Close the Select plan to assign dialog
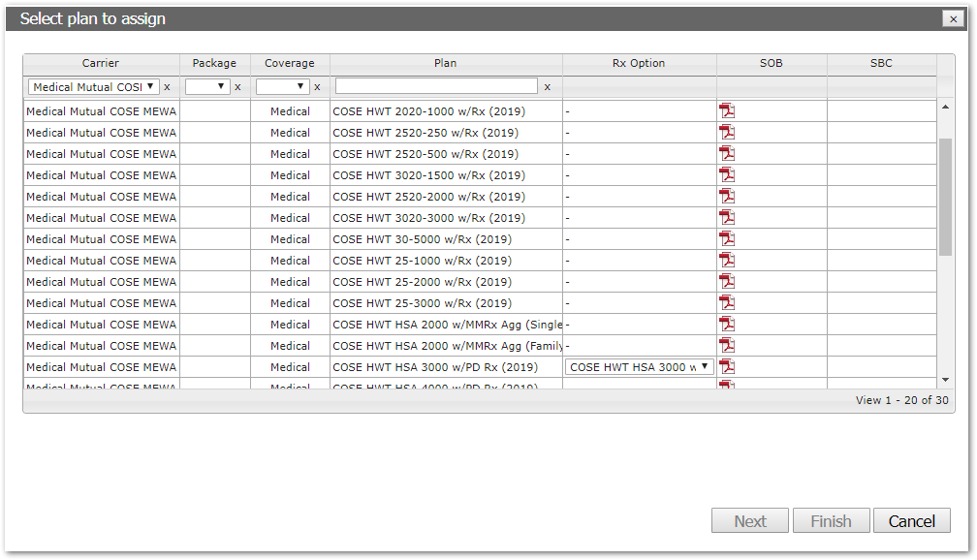 tap(953, 19)
